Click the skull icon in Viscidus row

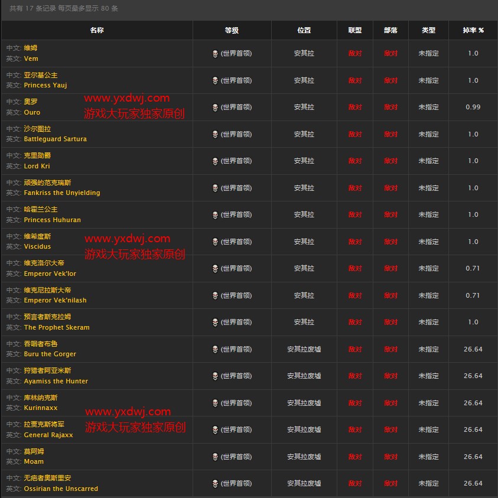click(215, 242)
